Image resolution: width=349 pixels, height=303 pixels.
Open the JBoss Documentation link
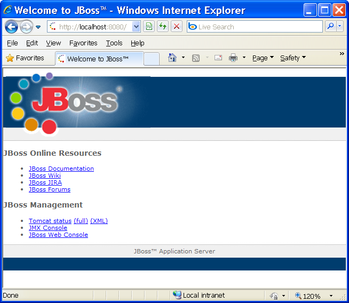click(61, 169)
